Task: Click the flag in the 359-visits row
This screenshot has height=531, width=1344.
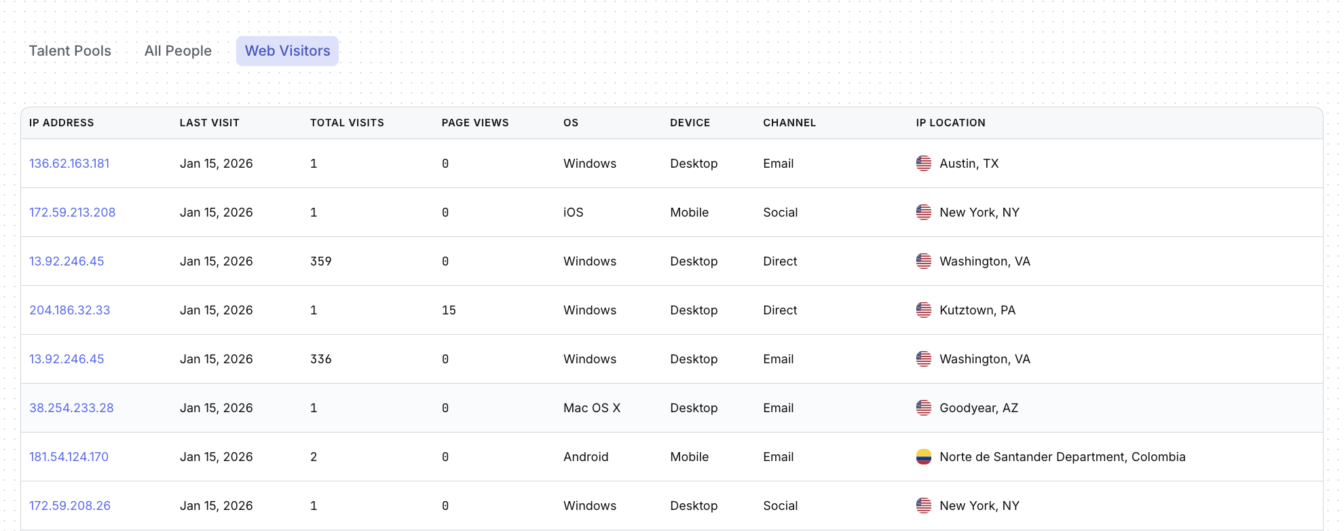Action: 923,261
